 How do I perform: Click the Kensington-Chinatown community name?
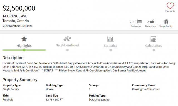point(146,89)
